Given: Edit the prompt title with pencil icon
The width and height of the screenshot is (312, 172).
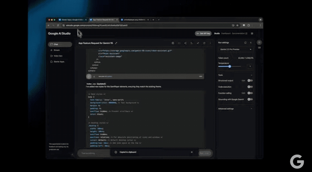Looking at the screenshot, I should 116,43.
